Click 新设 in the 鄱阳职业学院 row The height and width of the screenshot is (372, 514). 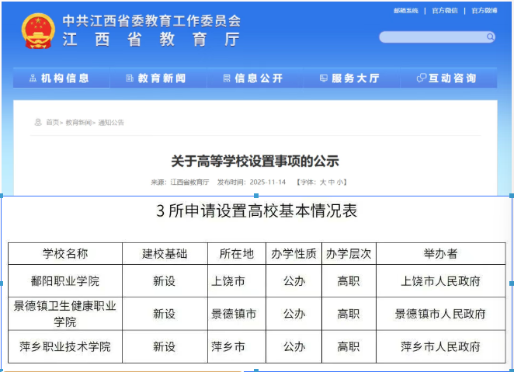165,281
